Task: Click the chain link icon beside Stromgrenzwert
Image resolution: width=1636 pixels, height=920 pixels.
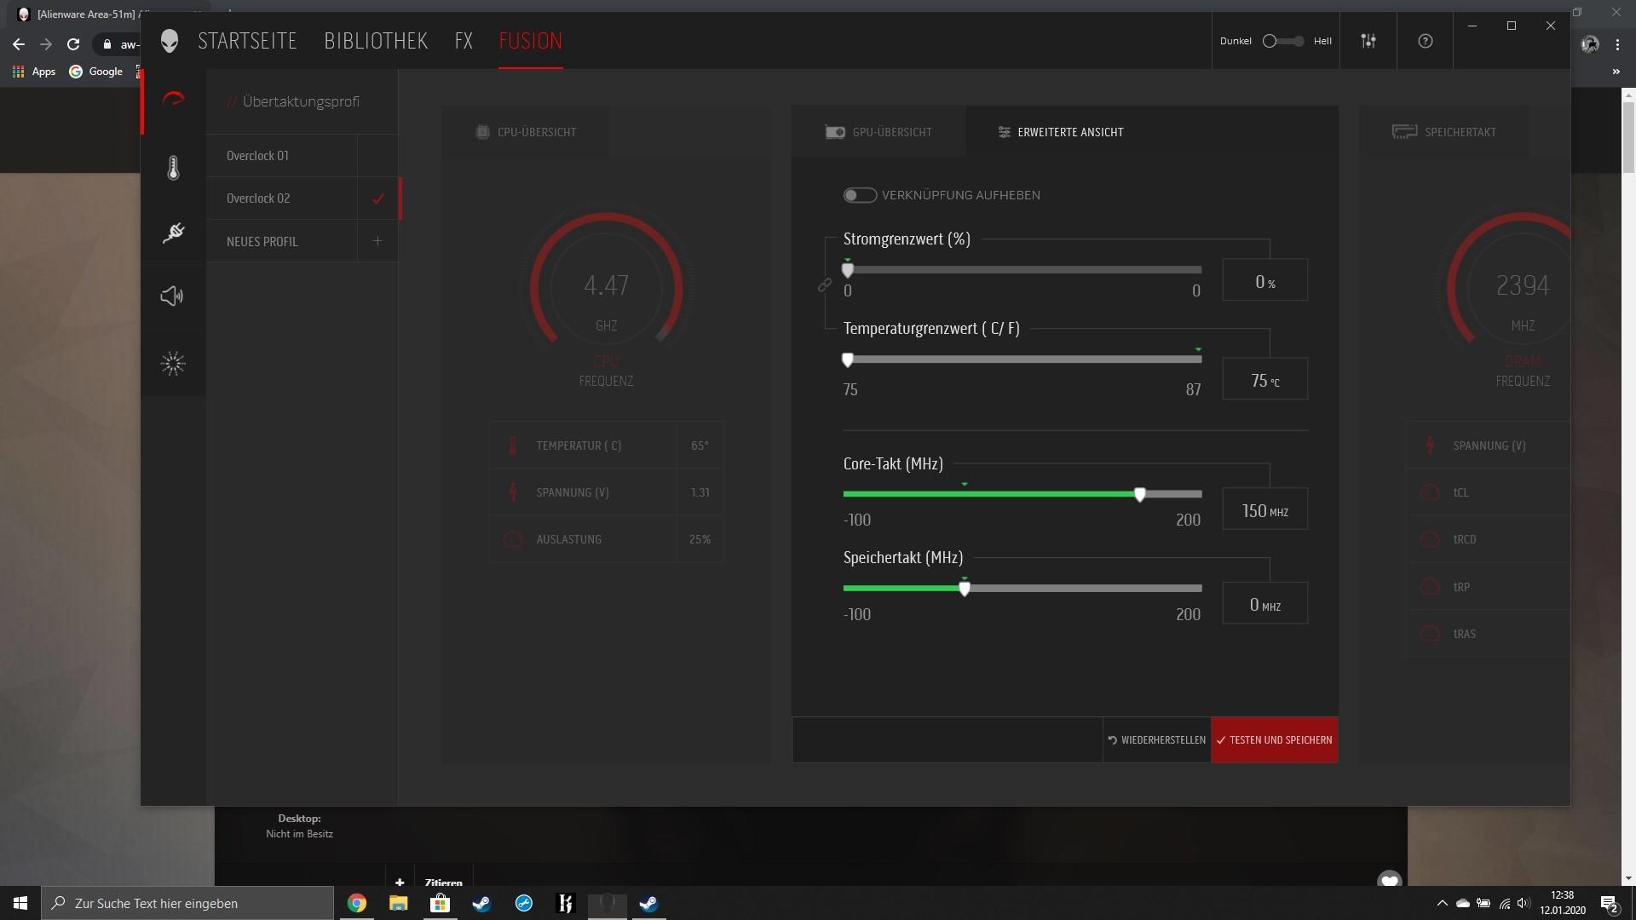Action: (825, 285)
